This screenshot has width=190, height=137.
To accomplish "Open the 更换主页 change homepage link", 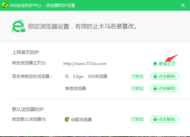I will coord(166,64).
